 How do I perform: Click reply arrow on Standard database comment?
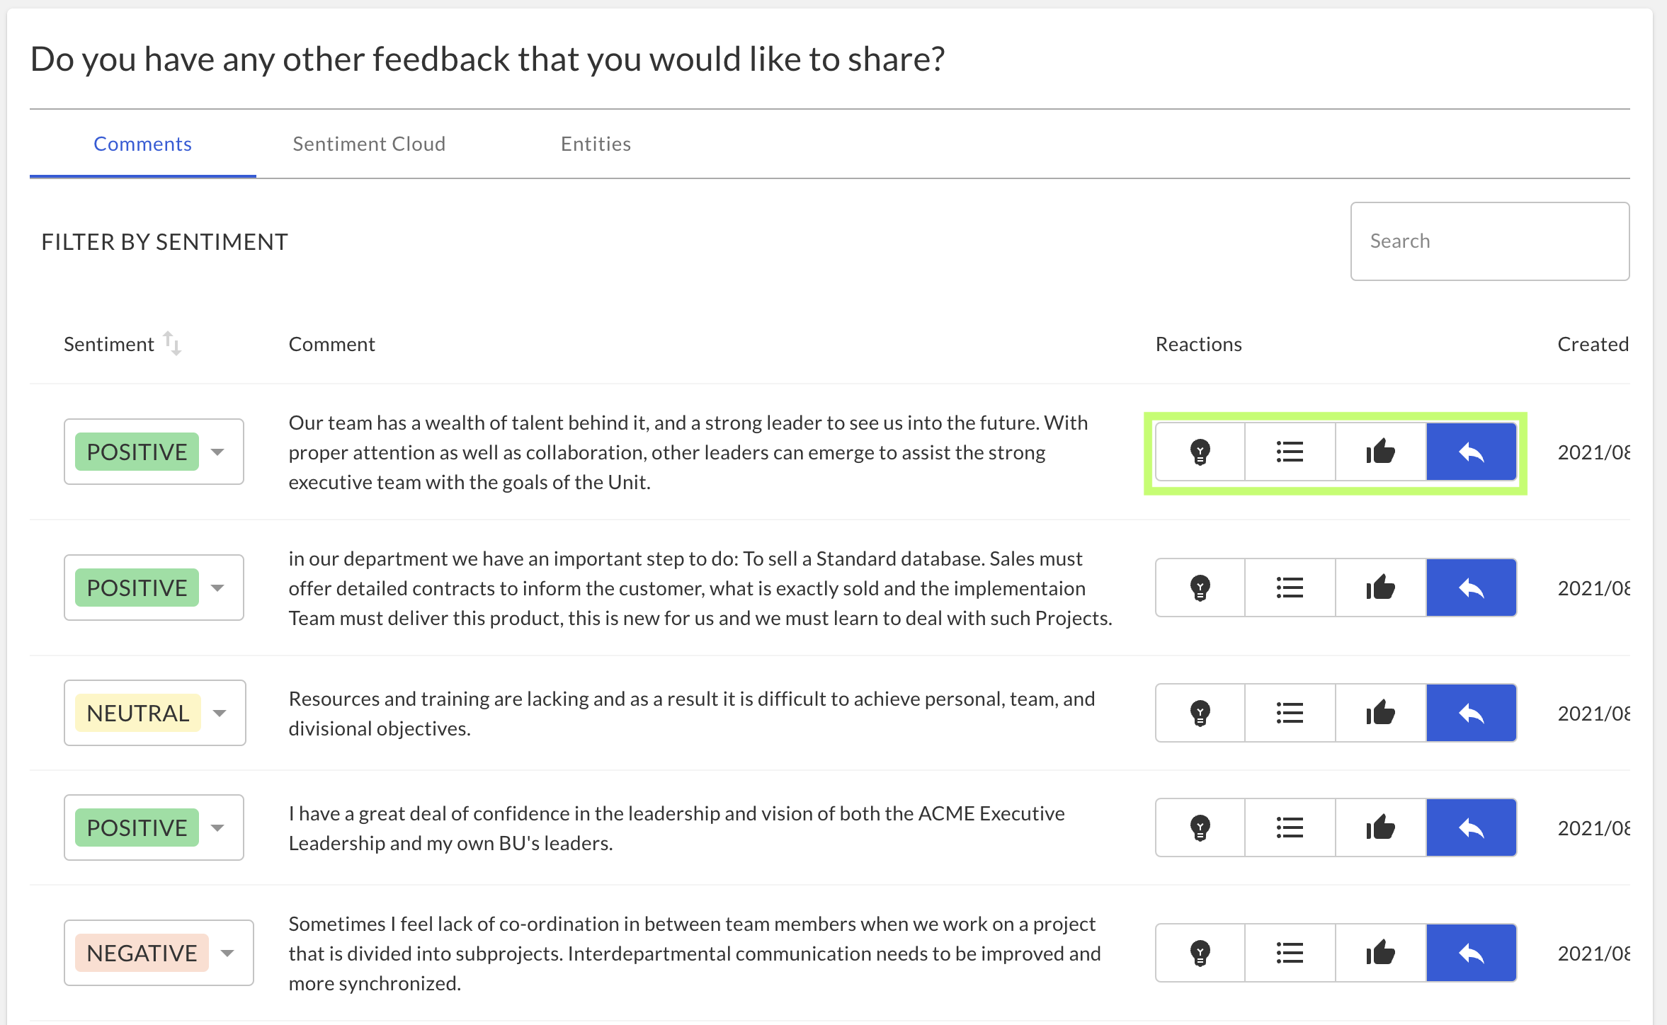[1472, 588]
